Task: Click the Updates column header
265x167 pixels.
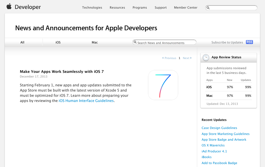Action: tap(246, 80)
